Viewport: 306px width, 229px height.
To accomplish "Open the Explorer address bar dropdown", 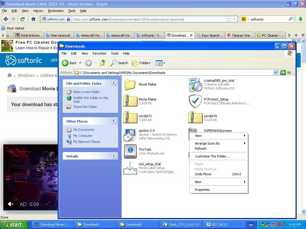I will [275, 72].
